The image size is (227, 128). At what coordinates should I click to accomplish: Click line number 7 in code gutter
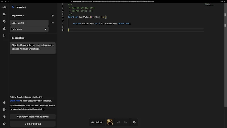pos(63,24)
